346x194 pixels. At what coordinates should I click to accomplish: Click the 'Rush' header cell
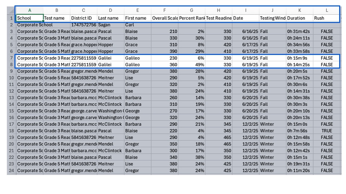pyautogui.click(x=327, y=18)
